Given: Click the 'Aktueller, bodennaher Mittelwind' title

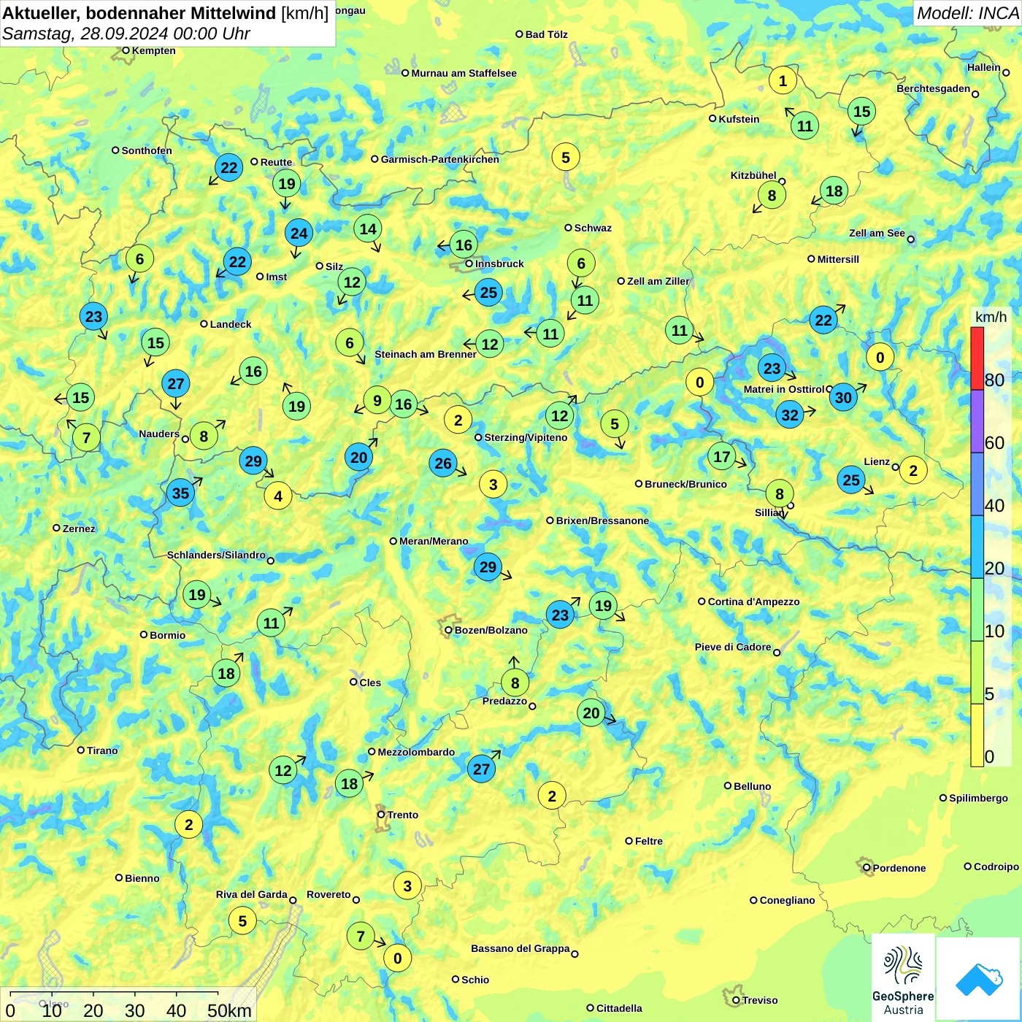Looking at the screenshot, I should 139,12.
